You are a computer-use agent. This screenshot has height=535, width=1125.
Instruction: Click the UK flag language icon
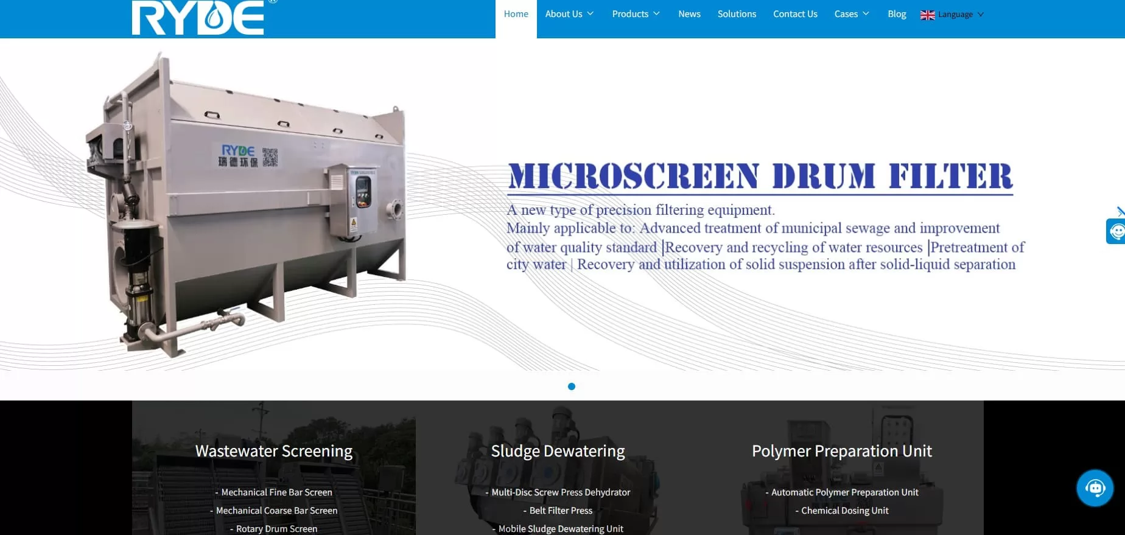click(927, 15)
